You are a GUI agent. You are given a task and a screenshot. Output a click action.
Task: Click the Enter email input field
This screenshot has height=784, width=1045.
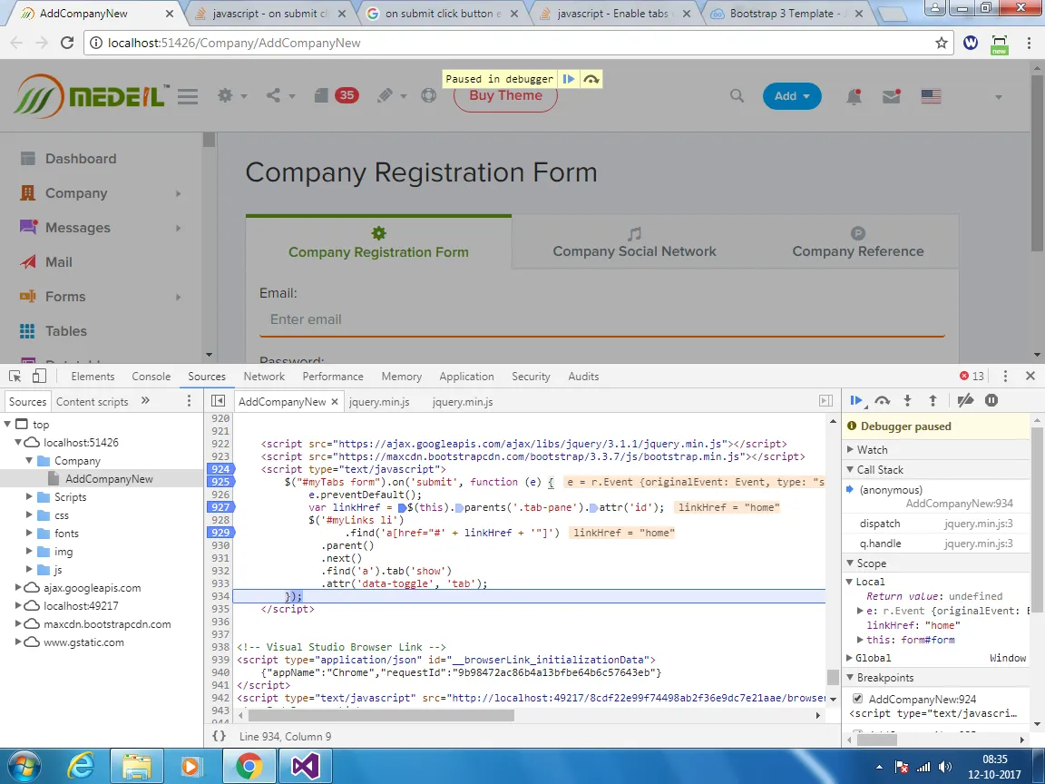(601, 319)
